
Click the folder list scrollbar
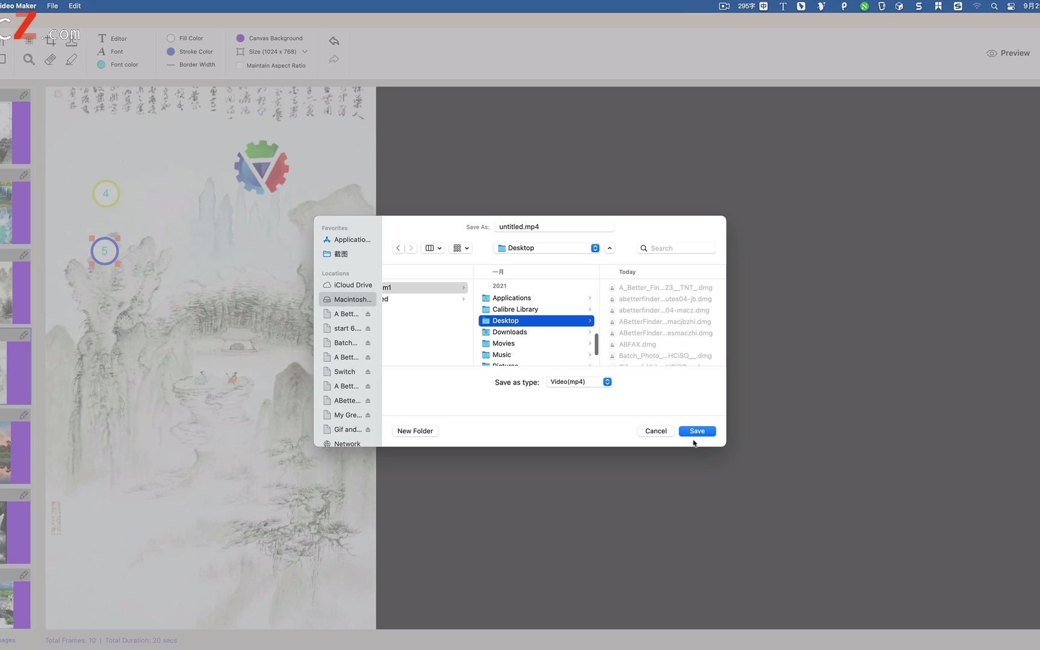tap(596, 344)
